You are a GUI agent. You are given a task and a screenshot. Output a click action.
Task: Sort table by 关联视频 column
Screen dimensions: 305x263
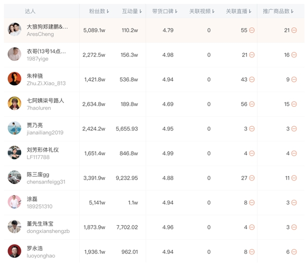point(202,11)
